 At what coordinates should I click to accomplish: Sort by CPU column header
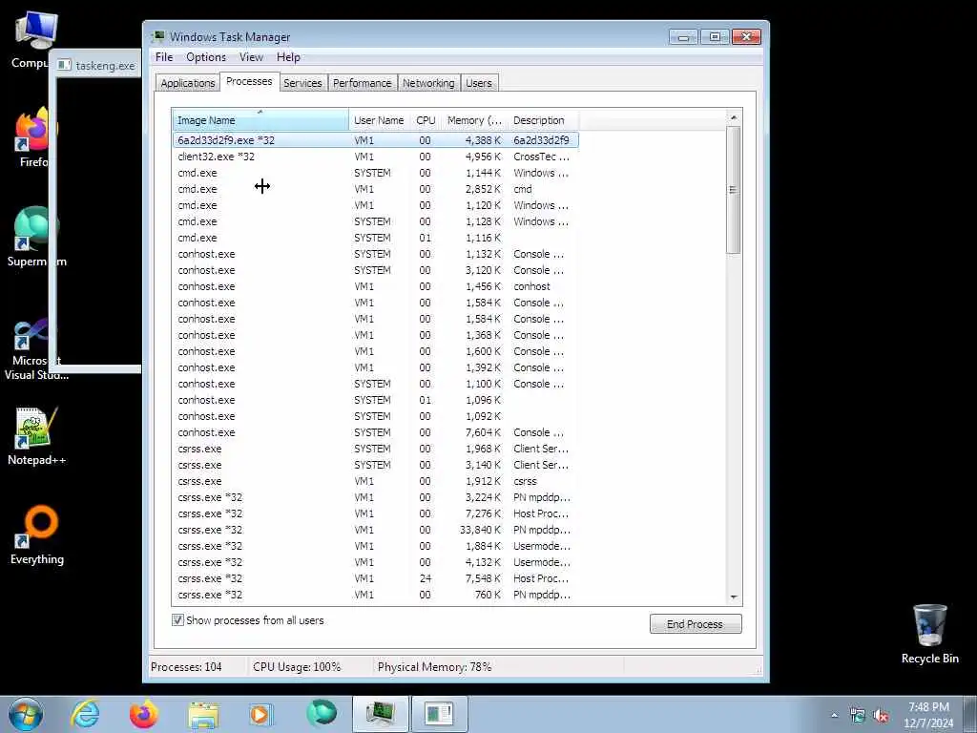[x=426, y=119]
